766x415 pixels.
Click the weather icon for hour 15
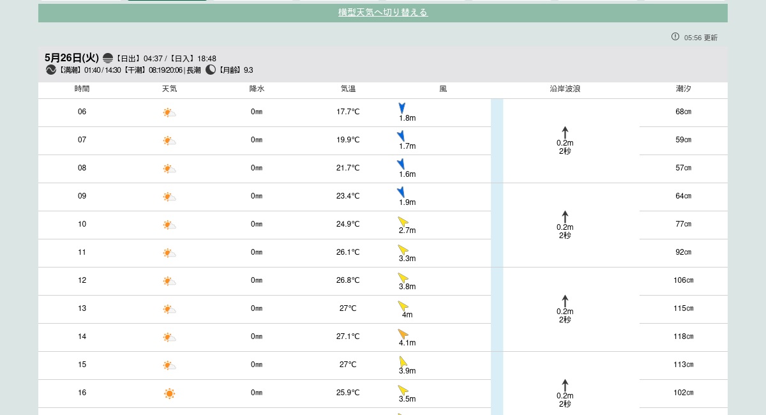point(169,365)
